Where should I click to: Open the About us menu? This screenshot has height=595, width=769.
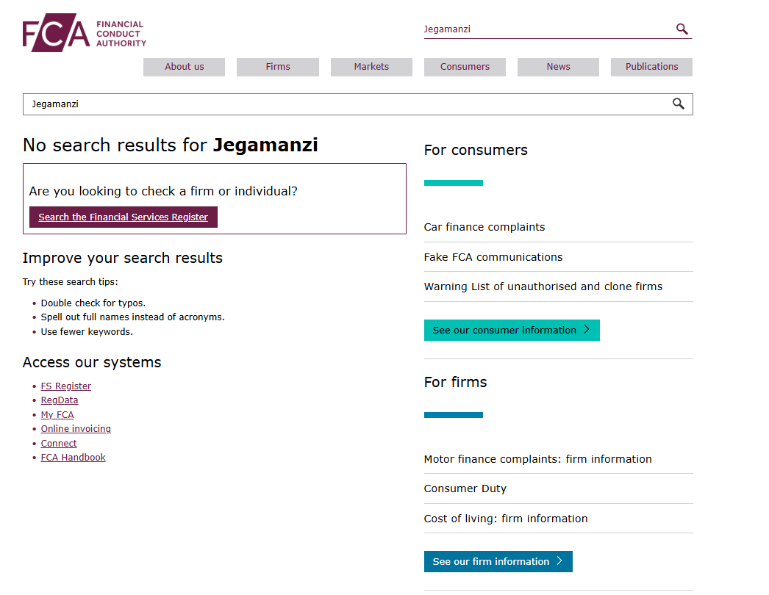[184, 67]
